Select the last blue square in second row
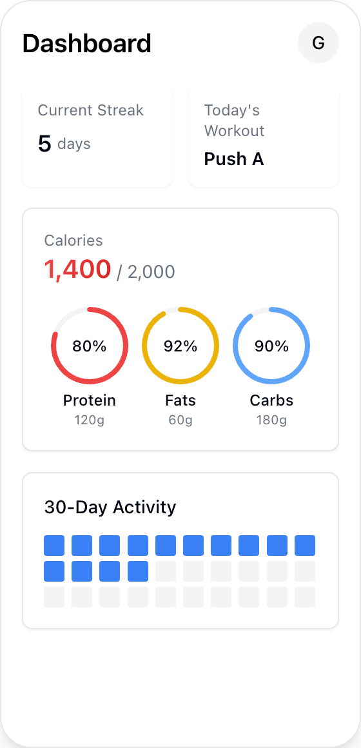 click(138, 571)
